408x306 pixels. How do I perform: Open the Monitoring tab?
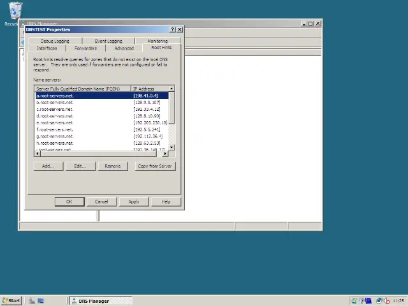click(157, 41)
